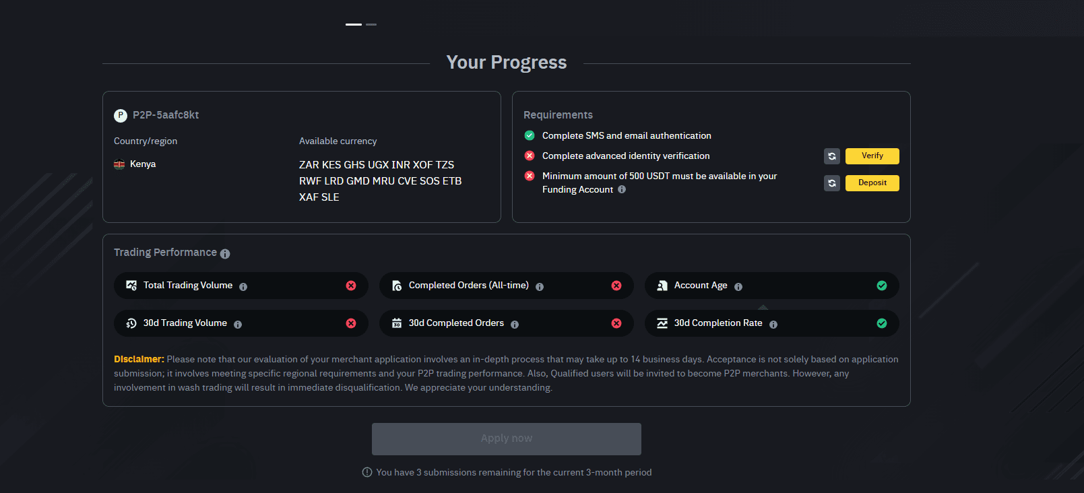Click the 30d Completed Orders calendar icon
This screenshot has height=493, width=1084.
(397, 323)
